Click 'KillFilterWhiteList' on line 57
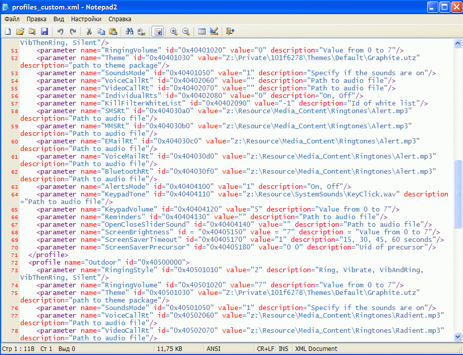Screen dimensions: 463x355 pyautogui.click(x=143, y=104)
